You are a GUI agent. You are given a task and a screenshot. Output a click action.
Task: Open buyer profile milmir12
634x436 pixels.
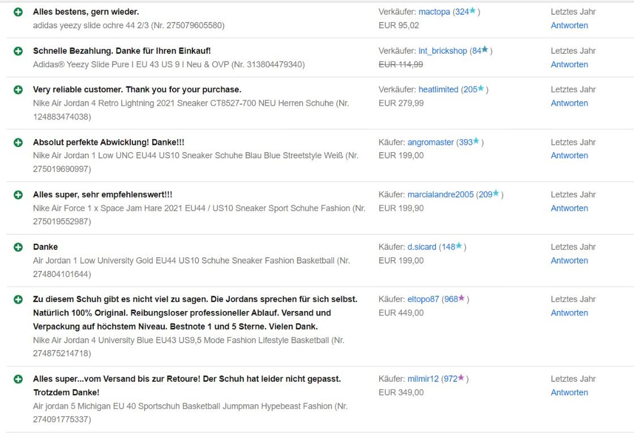tap(423, 379)
